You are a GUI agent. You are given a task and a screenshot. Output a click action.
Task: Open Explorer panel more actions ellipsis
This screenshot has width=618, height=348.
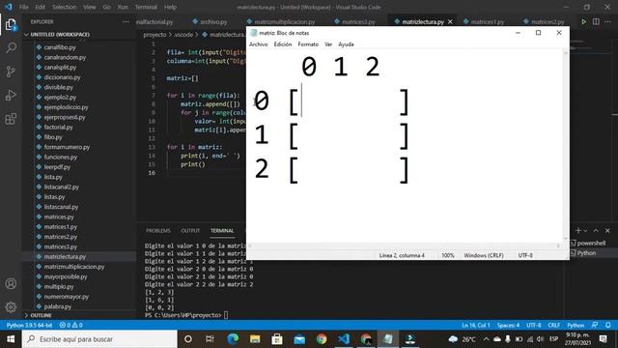[x=126, y=21]
